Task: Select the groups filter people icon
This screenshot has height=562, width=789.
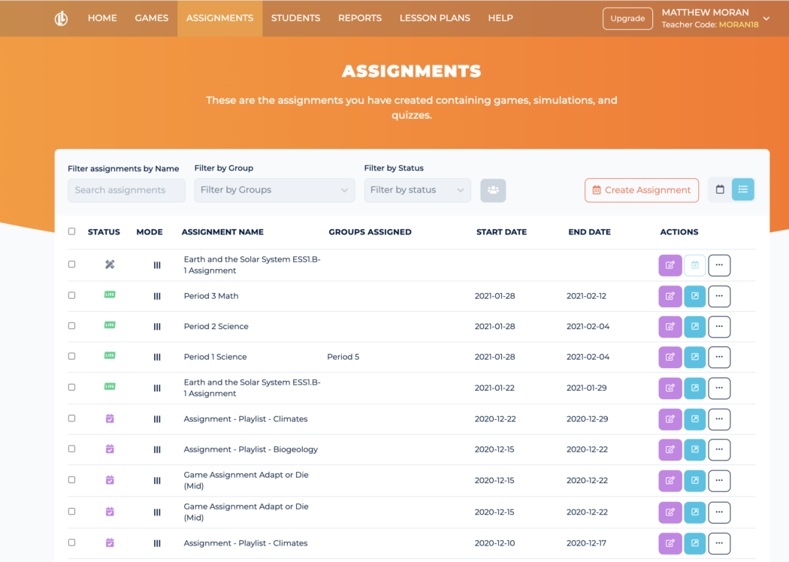Action: [x=493, y=190]
